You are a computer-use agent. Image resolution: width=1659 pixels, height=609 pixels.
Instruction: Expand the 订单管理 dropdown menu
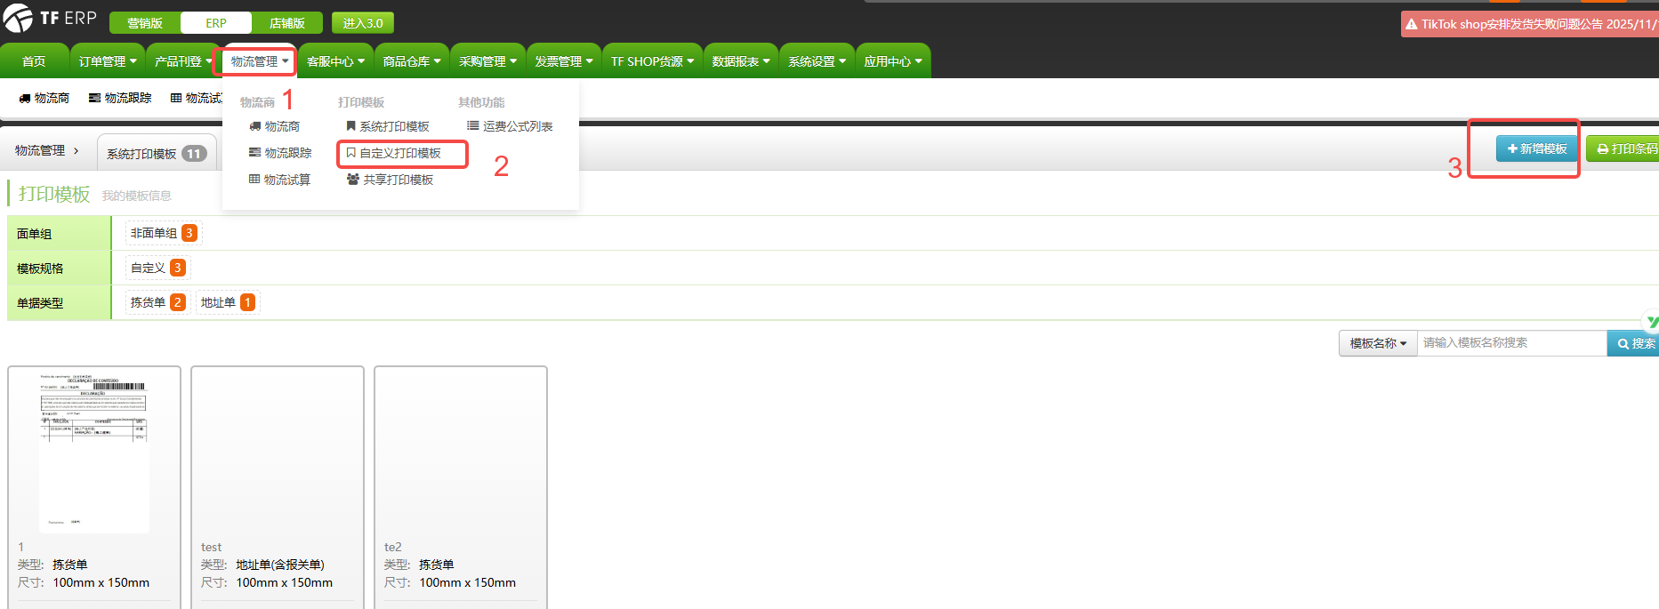108,61
